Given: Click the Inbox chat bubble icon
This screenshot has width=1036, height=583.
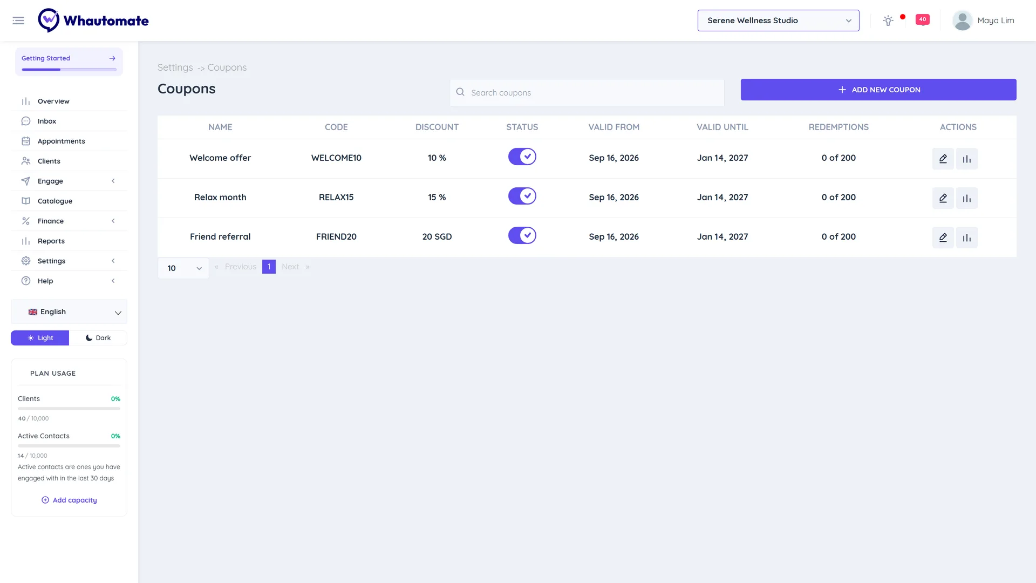Looking at the screenshot, I should (25, 121).
